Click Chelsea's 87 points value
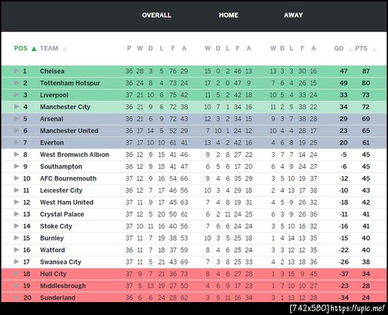Screen dimensions: 388x315 click(365, 71)
